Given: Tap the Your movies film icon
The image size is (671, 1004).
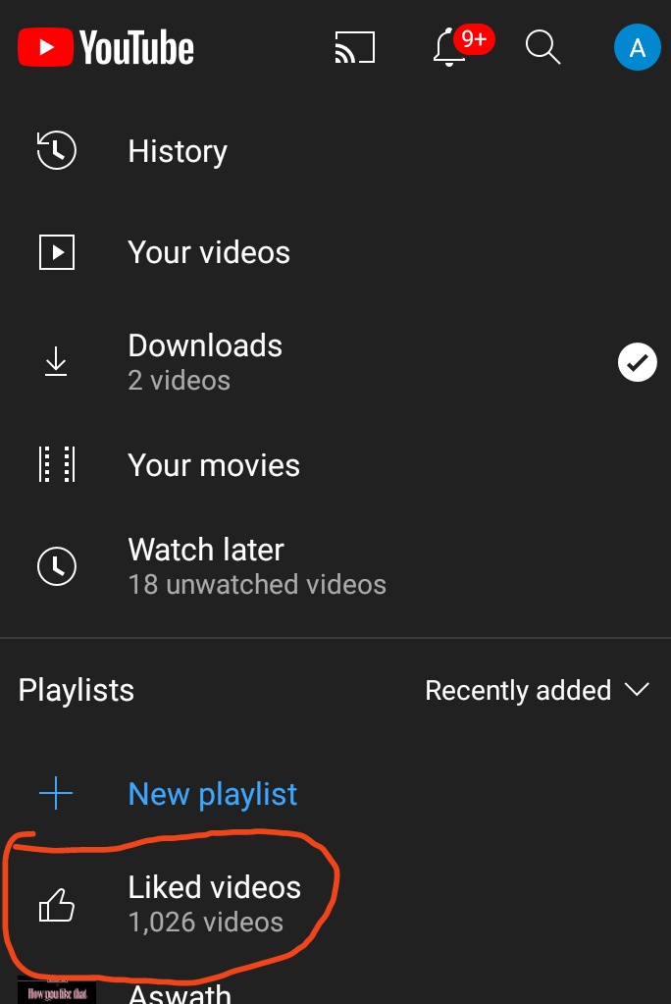Looking at the screenshot, I should click(56, 464).
